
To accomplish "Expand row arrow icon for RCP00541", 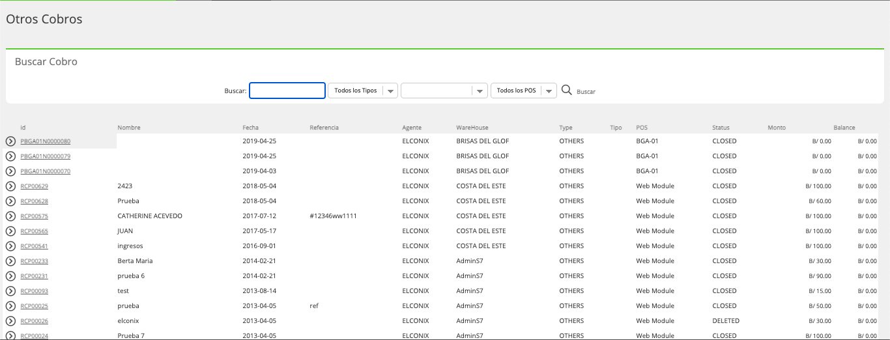I will click(x=10, y=246).
